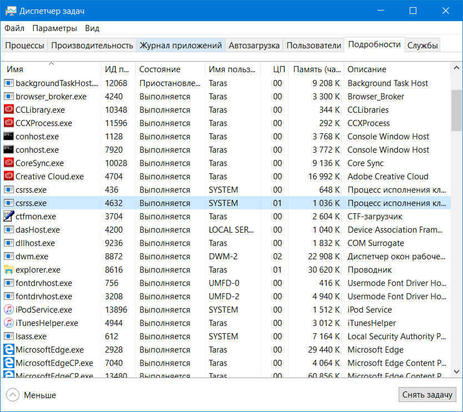The width and height of the screenshot is (463, 412).
Task: Click the dllhost.exe process icon
Action: click(x=8, y=243)
